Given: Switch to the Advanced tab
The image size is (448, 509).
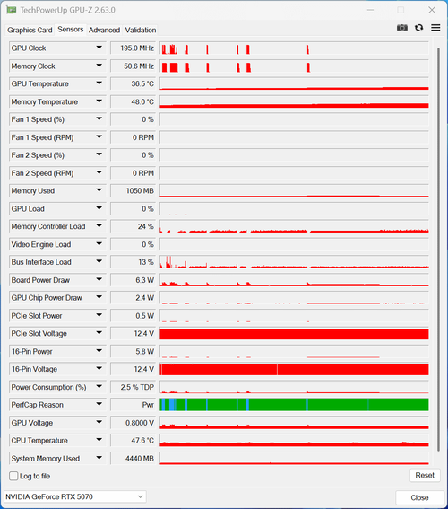Looking at the screenshot, I should 104,31.
